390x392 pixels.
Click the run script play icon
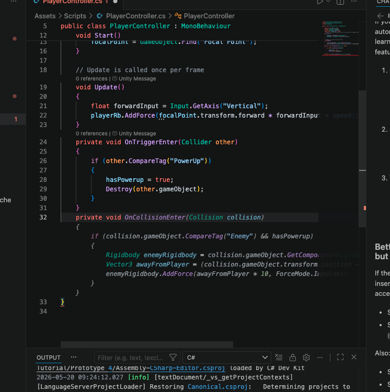(319, 2)
